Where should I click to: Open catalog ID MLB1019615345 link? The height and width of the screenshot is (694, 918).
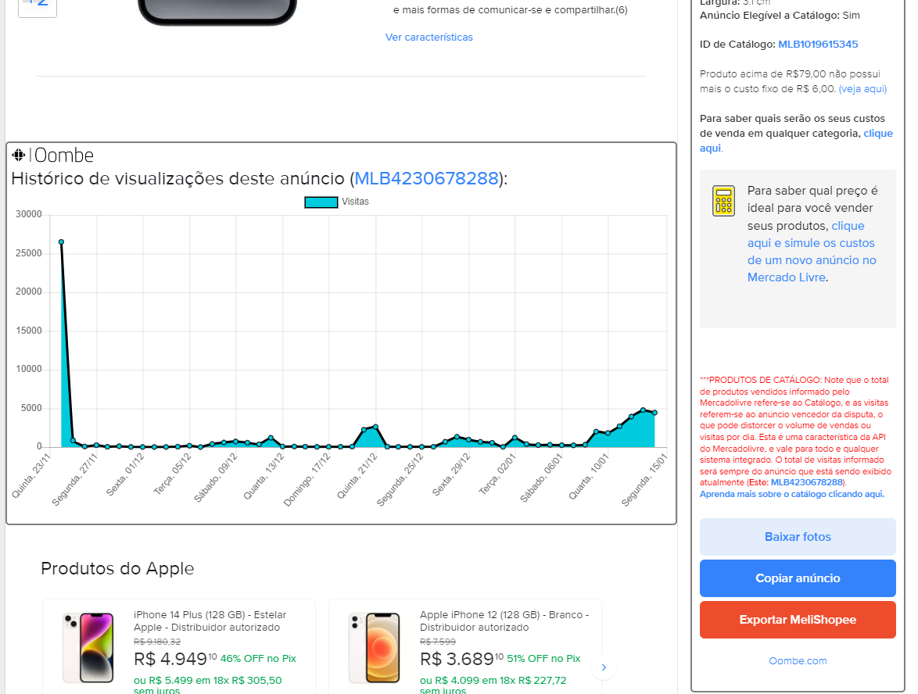point(818,45)
